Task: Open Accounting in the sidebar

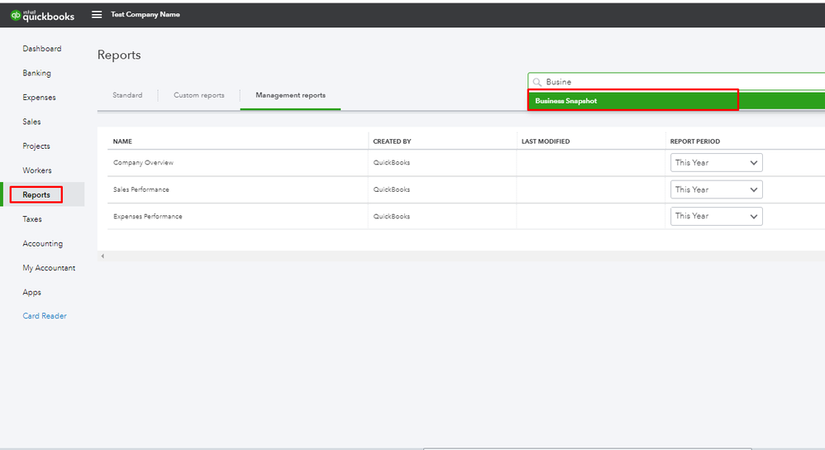Action: [x=43, y=244]
